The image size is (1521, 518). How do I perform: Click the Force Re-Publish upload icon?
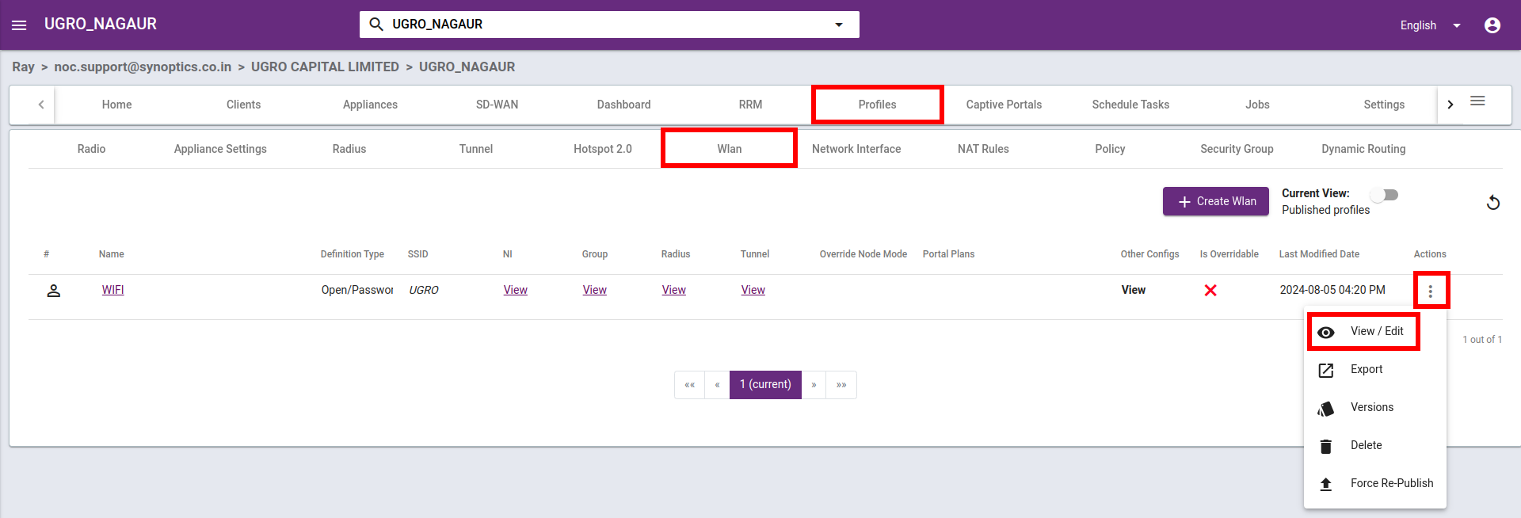pos(1326,484)
